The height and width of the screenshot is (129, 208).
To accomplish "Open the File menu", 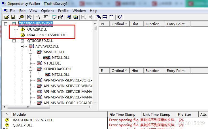I will (12, 10).
